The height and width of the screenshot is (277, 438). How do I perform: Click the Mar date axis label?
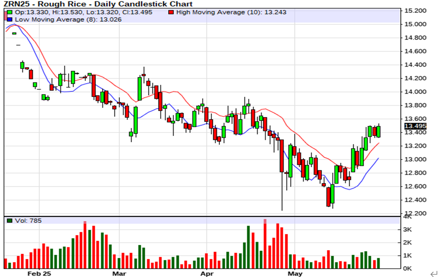[119, 273]
